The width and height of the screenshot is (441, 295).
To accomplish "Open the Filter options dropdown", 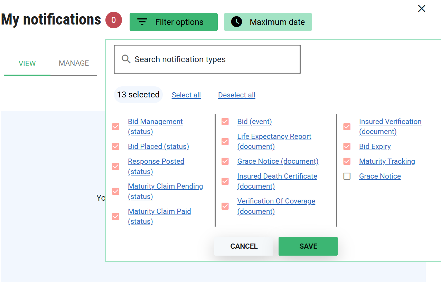I will tap(173, 22).
